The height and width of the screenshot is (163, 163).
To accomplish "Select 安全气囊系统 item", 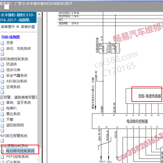I will (x=17, y=76).
